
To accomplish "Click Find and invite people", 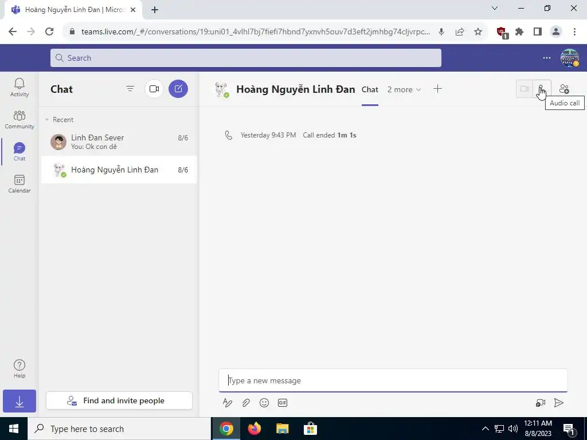I will point(119,400).
